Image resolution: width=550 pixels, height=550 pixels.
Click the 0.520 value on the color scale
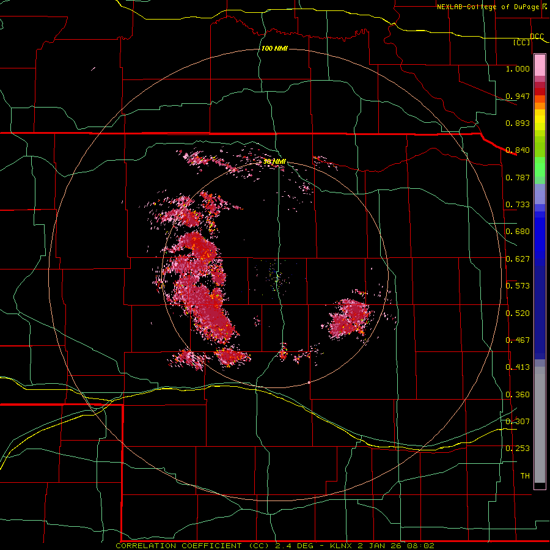518,313
